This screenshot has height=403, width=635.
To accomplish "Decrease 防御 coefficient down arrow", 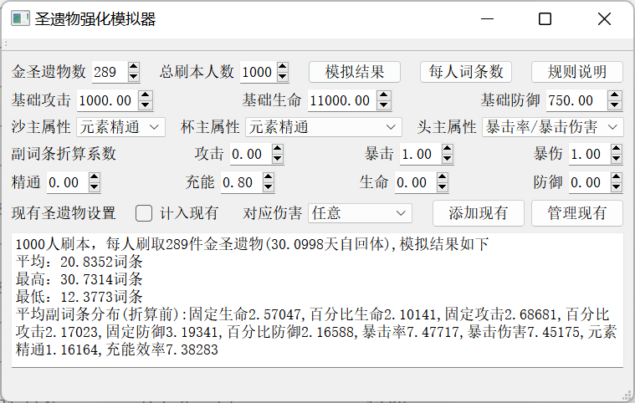I will coord(617,187).
